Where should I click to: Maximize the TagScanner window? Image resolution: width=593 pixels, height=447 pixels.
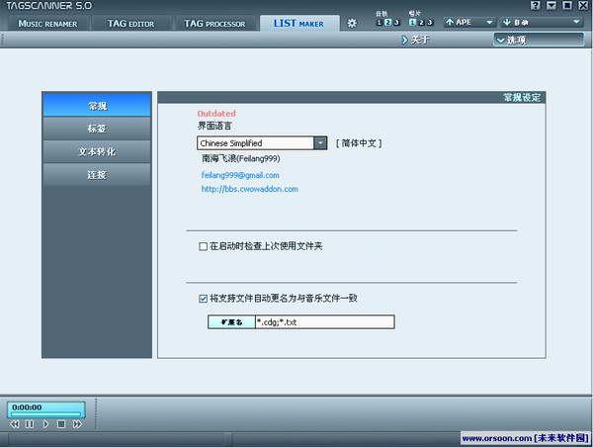[567, 5]
